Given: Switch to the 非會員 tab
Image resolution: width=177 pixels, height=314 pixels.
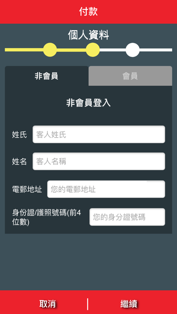Looking at the screenshot, I should pos(47,76).
